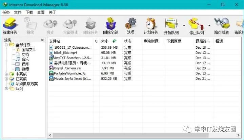
Task: Open 选项 (options) gear icon
Action: pos(131,23)
